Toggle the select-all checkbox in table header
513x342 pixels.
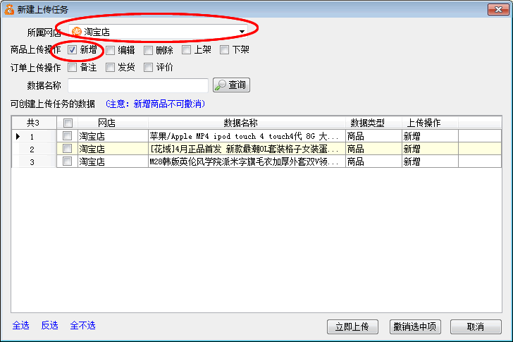click(x=68, y=123)
